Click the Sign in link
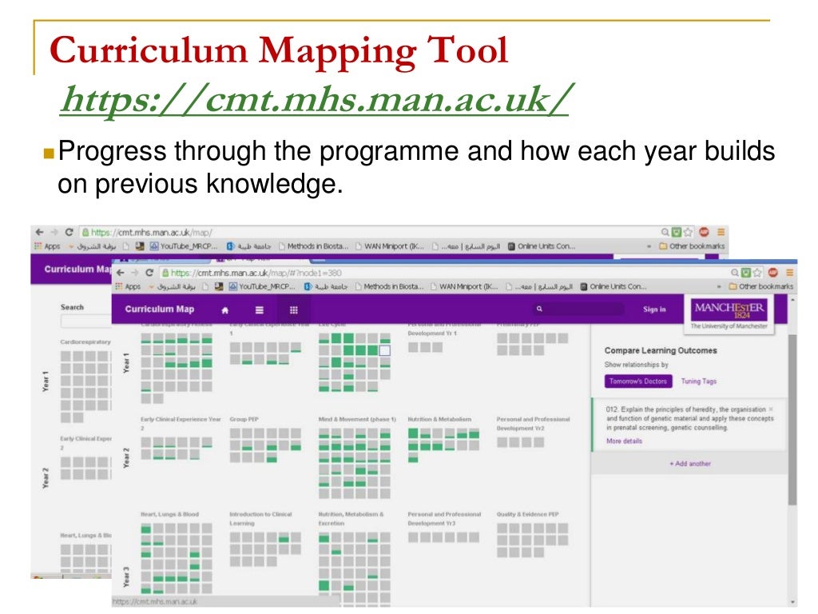This screenshot has width=818, height=614. coord(654,309)
